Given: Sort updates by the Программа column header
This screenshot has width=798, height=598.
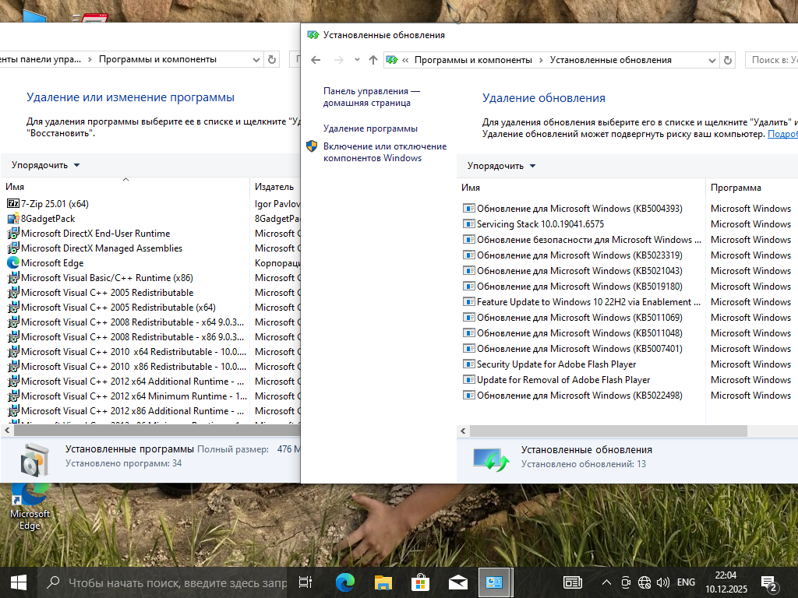Looking at the screenshot, I should [x=736, y=188].
